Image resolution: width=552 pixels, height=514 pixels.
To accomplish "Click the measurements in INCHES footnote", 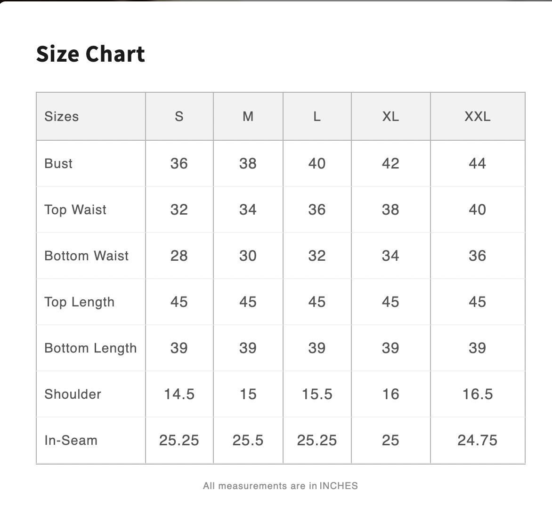I will pos(280,486).
